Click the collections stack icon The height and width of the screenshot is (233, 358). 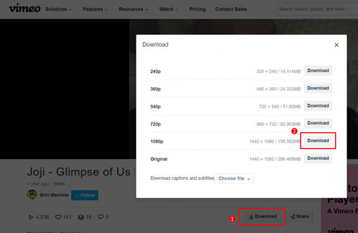(80, 217)
